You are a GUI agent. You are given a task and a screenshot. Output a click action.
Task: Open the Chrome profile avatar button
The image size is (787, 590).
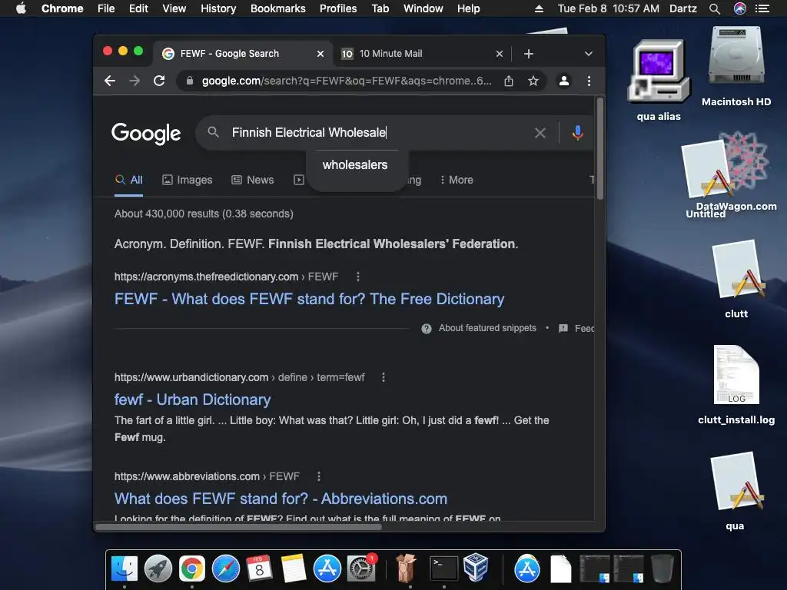pos(564,81)
